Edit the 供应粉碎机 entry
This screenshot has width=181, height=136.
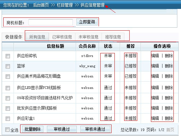click(155, 56)
